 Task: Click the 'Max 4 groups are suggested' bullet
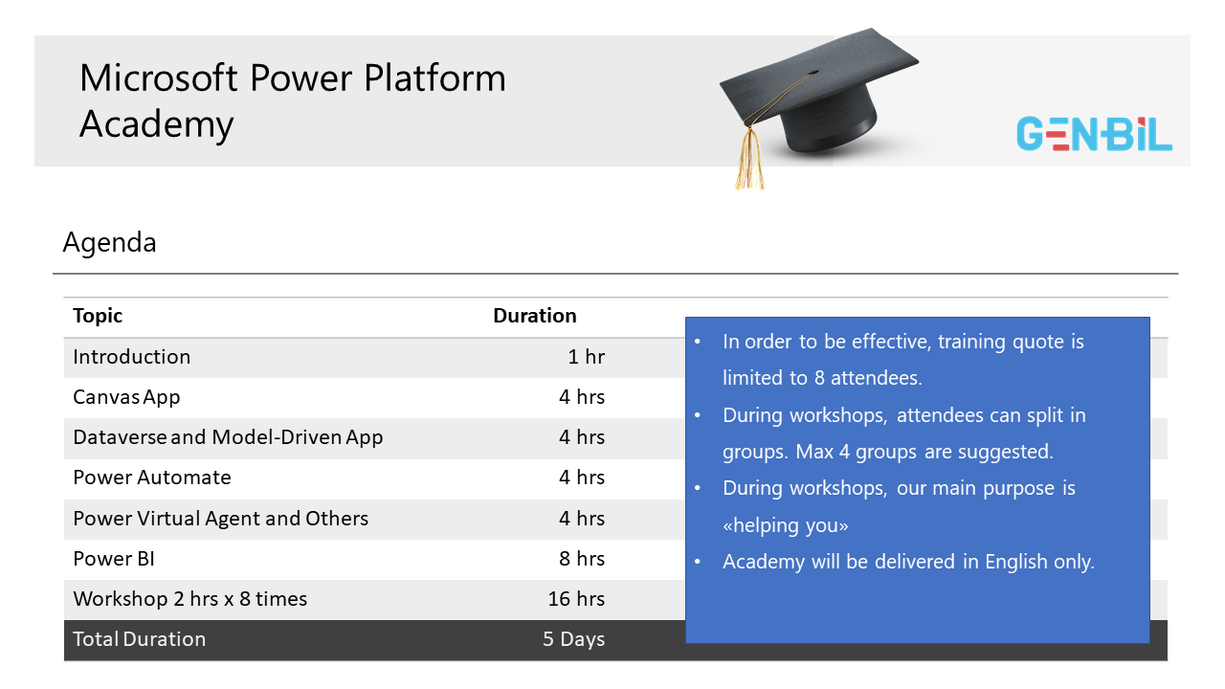pos(904,433)
